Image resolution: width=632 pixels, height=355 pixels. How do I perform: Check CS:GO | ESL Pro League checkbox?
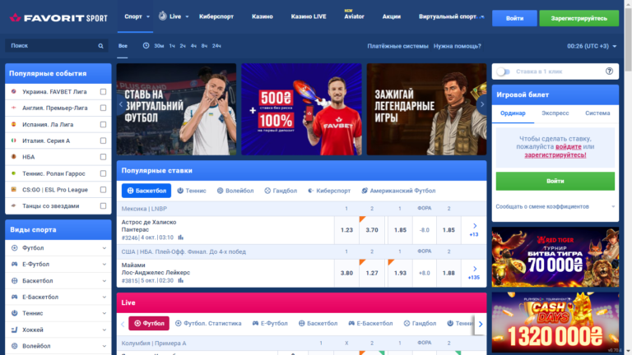coord(103,190)
